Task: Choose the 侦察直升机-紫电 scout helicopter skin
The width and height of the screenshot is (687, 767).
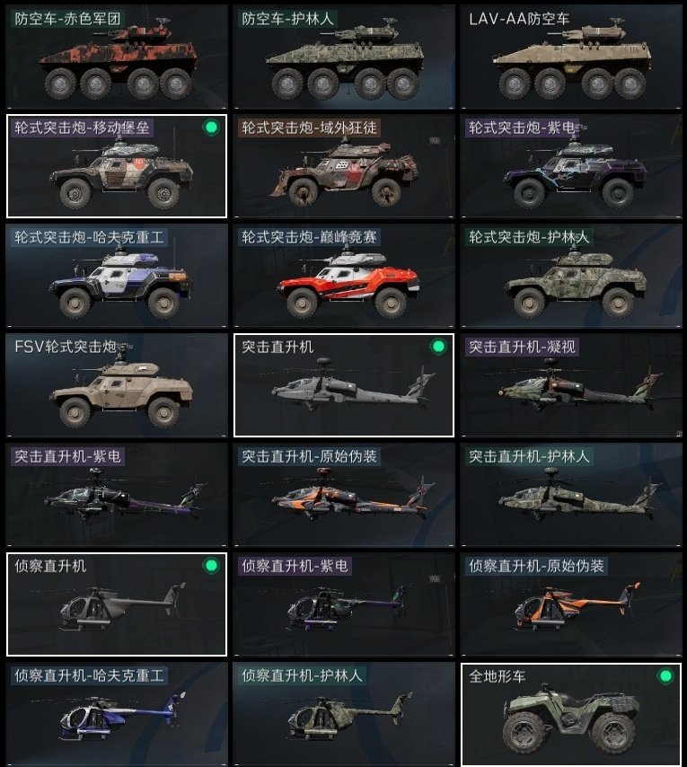Action: 344,604
